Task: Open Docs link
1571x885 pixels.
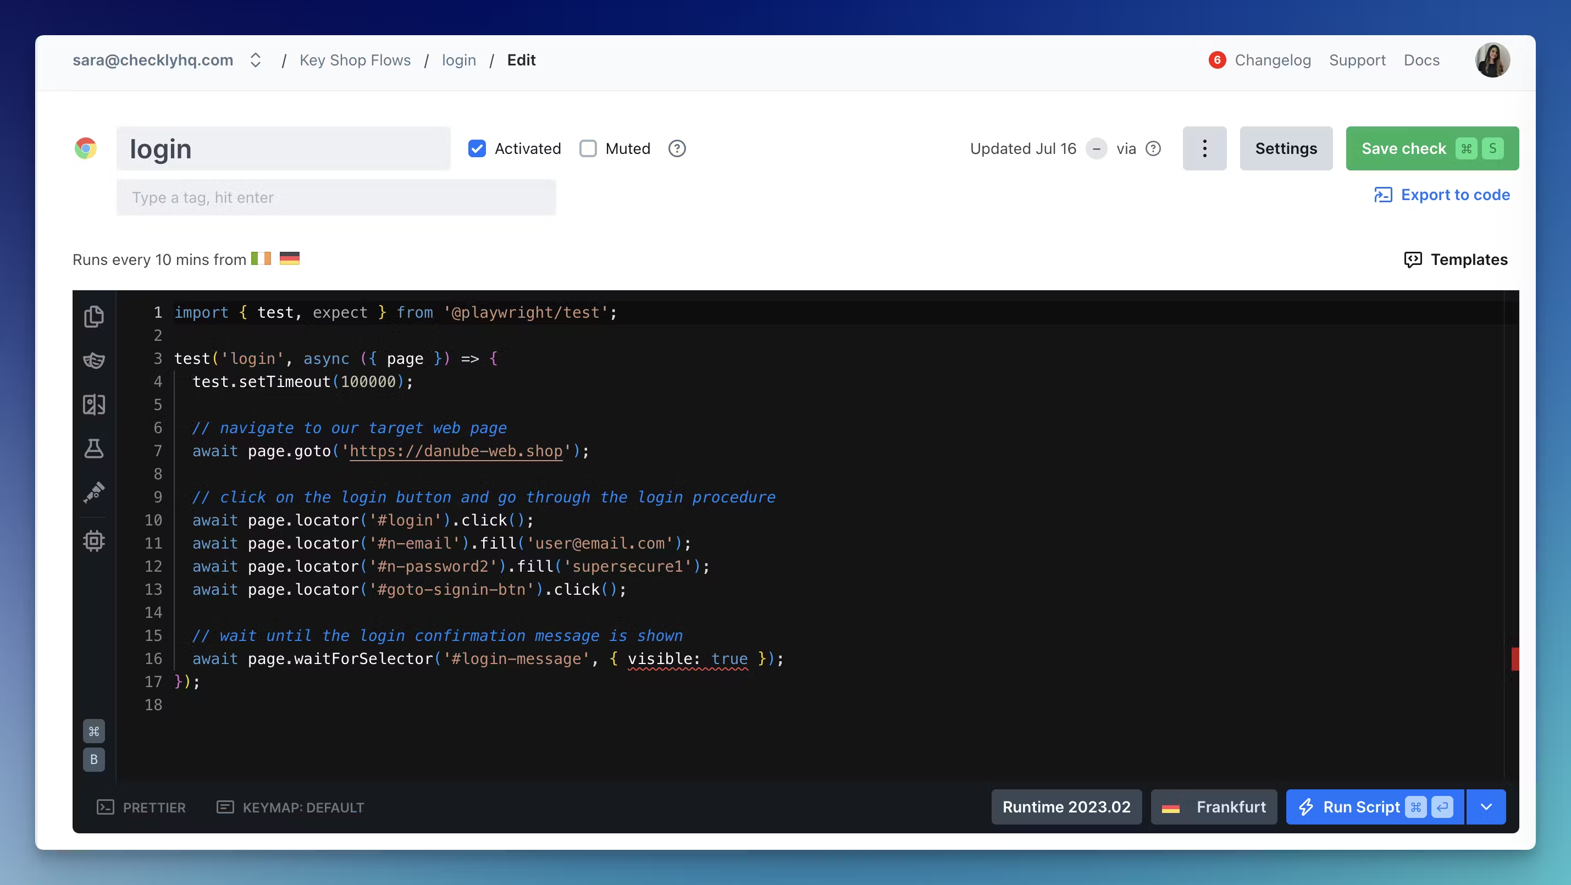Action: pos(1421,60)
